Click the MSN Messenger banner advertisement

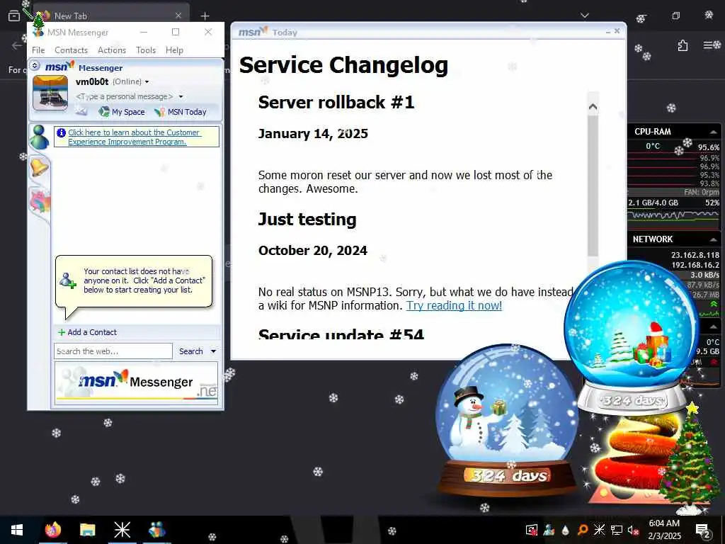(137, 383)
